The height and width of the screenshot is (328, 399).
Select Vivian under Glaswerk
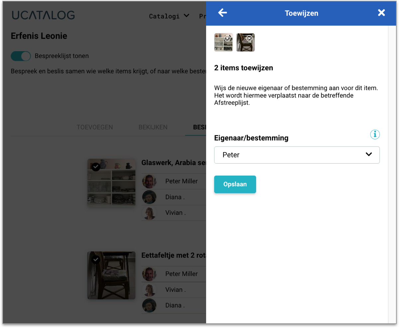click(176, 213)
